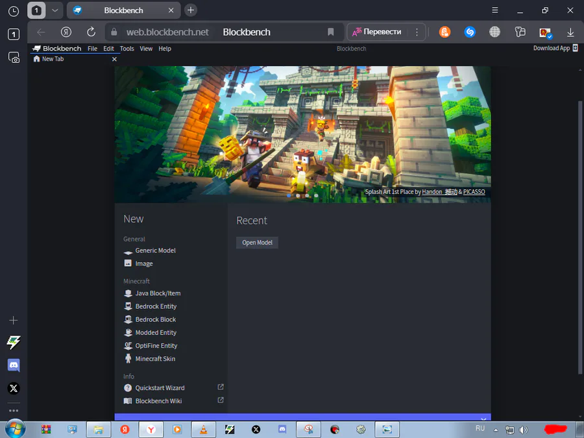The height and width of the screenshot is (438, 584).
Task: Open browser downloads
Action: (570, 32)
